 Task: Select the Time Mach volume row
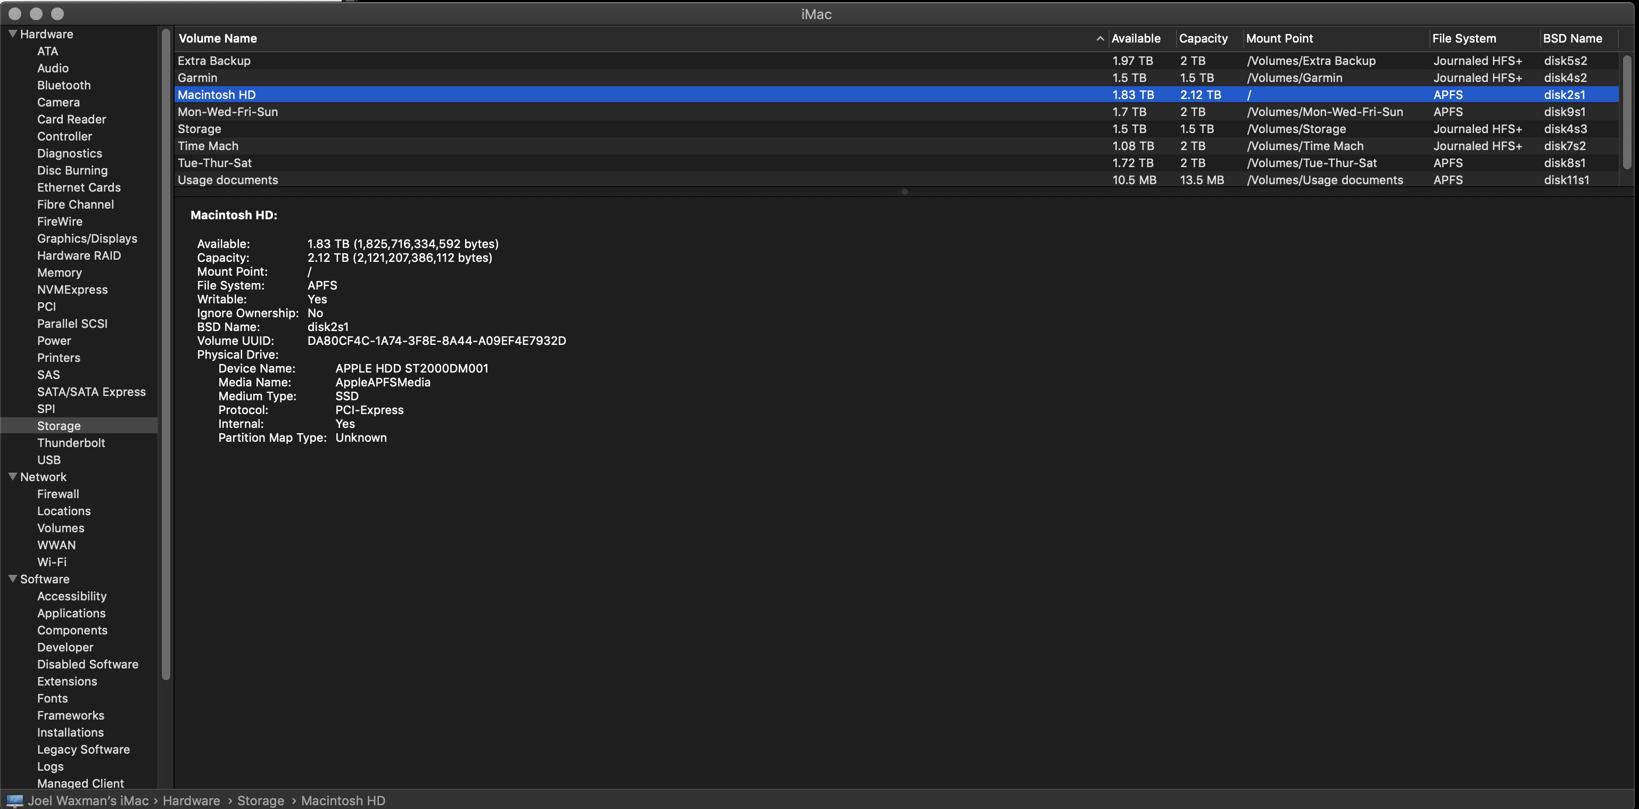point(208,146)
